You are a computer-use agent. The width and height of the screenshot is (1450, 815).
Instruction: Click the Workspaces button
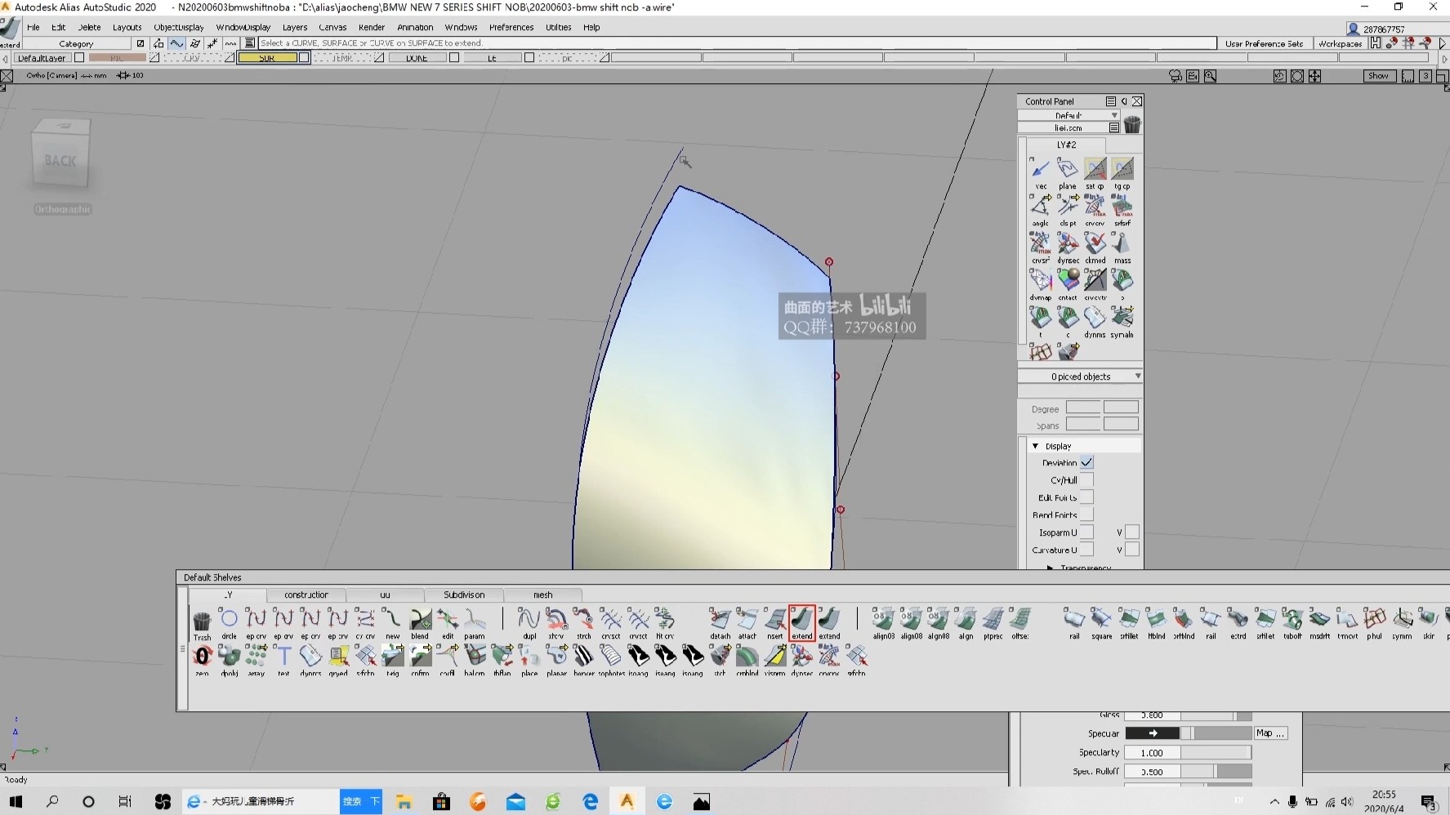(x=1340, y=43)
